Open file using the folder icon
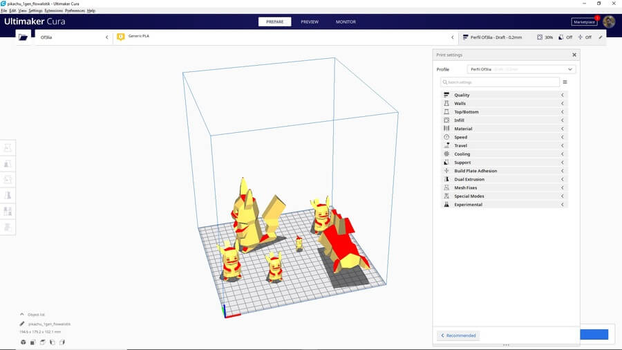 pos(23,37)
